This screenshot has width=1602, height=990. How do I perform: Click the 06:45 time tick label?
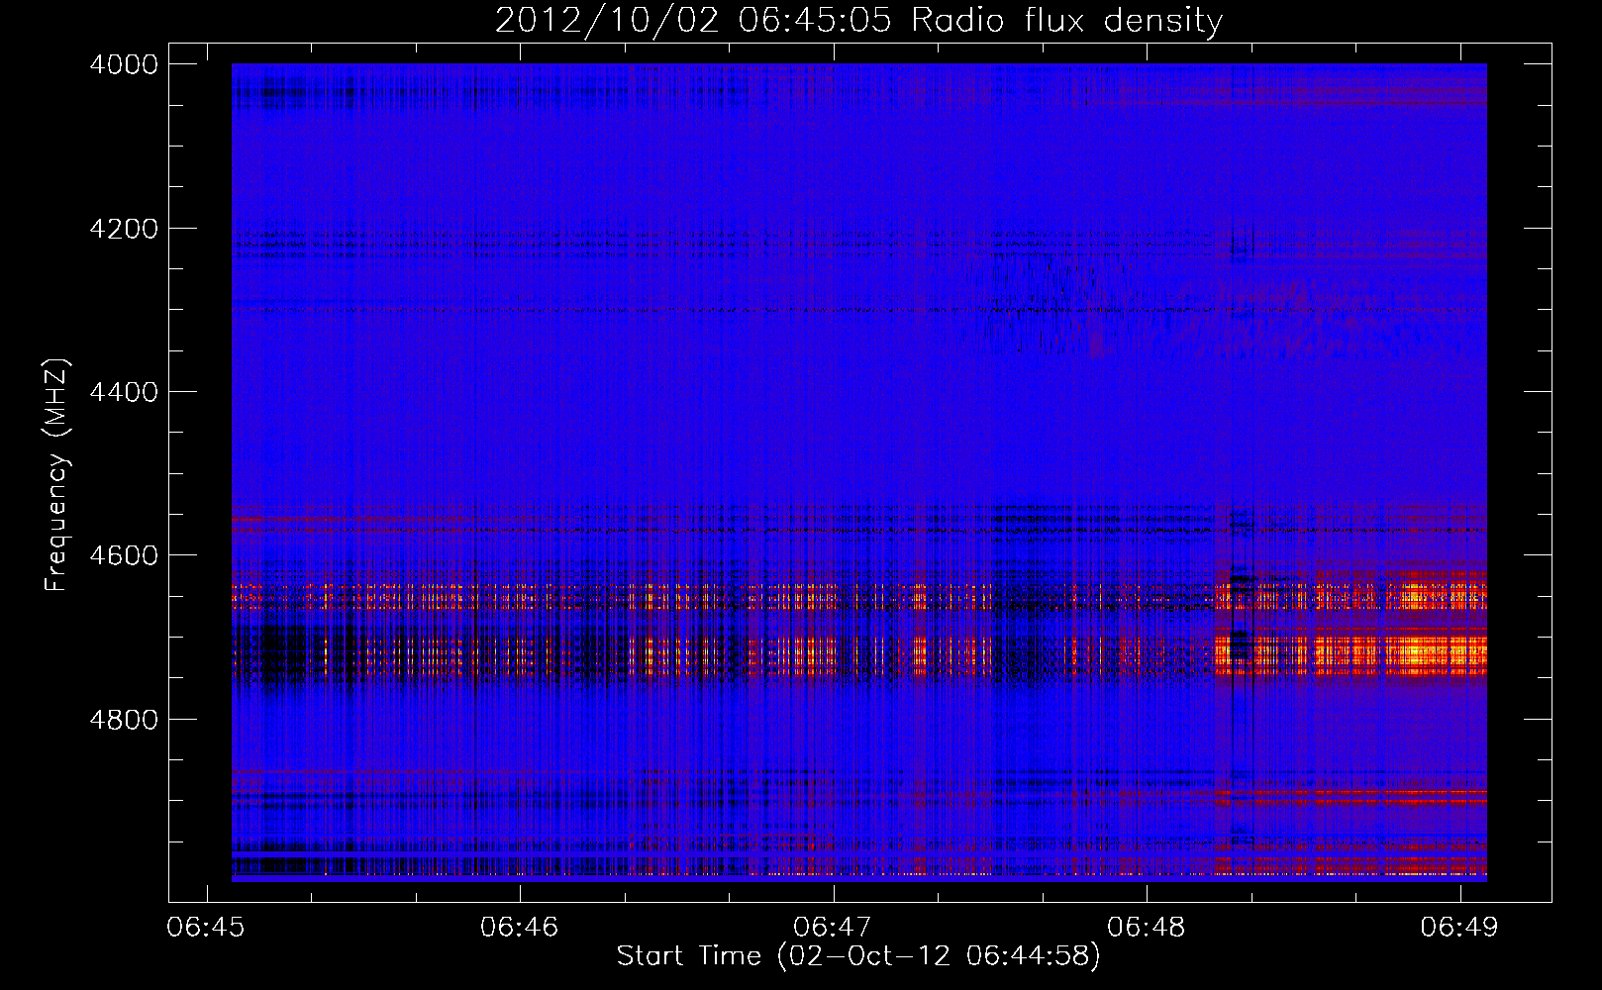coord(207,928)
